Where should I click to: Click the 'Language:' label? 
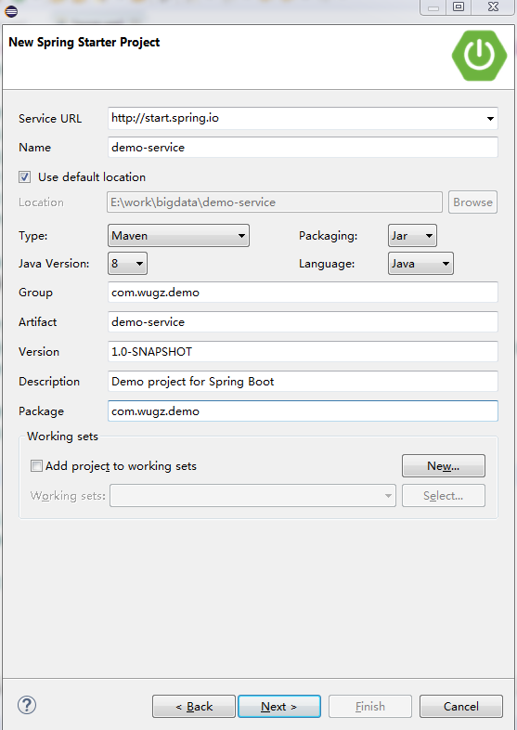[327, 264]
